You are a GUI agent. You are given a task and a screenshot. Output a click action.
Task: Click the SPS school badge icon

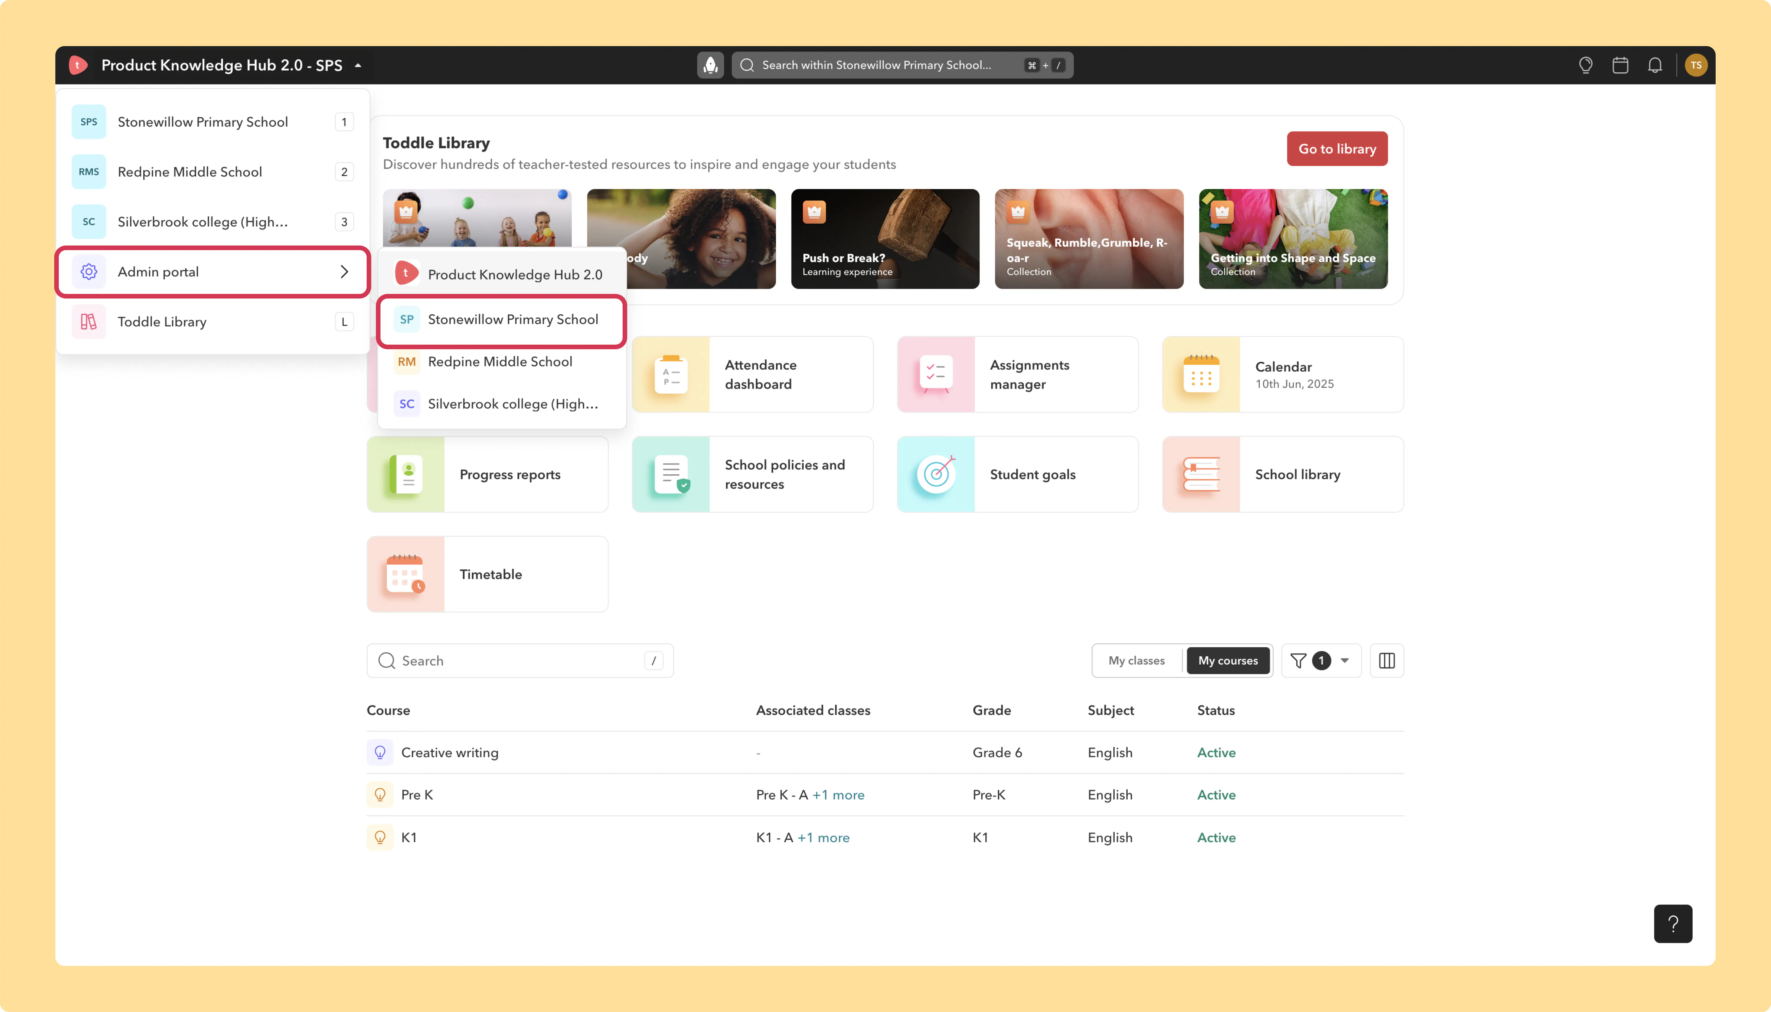click(x=89, y=122)
